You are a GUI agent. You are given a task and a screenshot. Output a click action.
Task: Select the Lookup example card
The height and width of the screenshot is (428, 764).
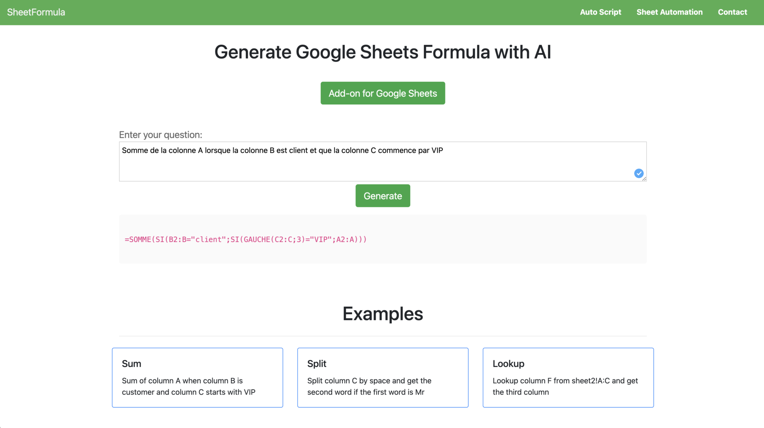[x=568, y=377]
